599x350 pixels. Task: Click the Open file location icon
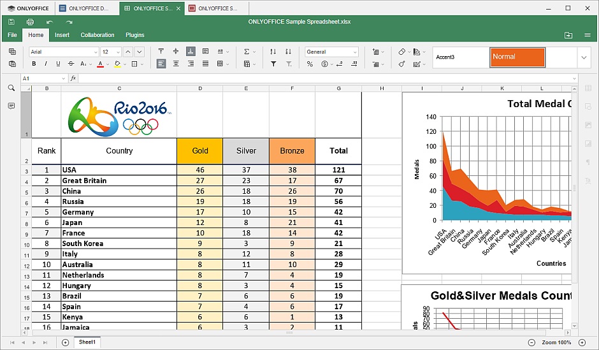(x=568, y=35)
